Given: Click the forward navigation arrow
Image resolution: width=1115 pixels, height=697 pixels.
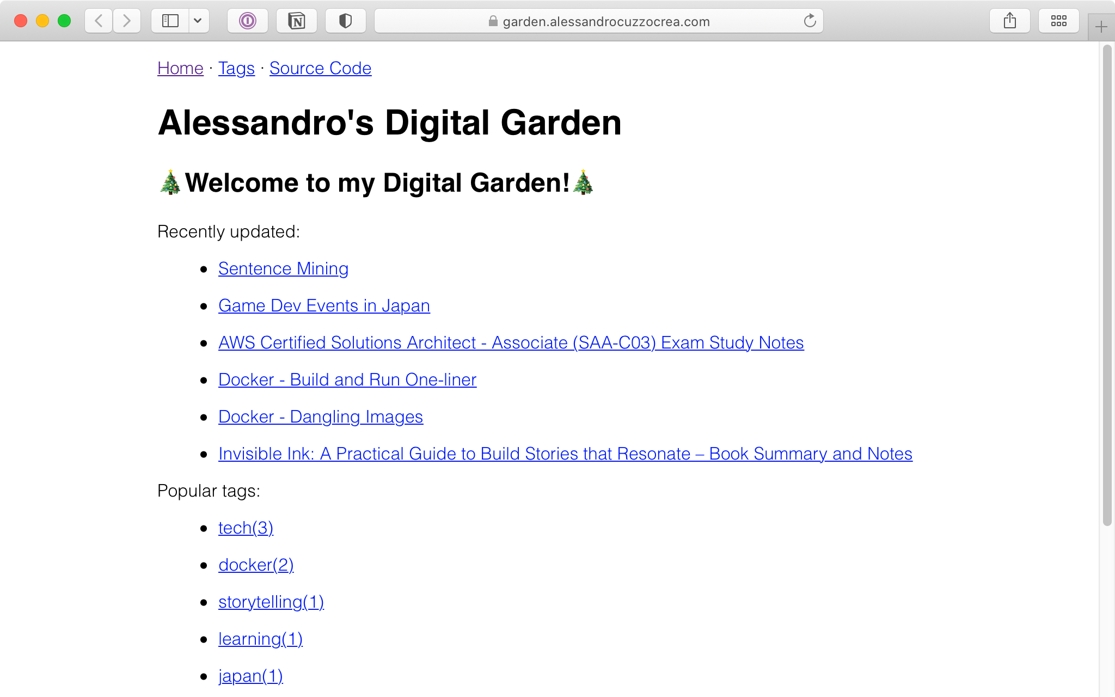Looking at the screenshot, I should coord(127,21).
